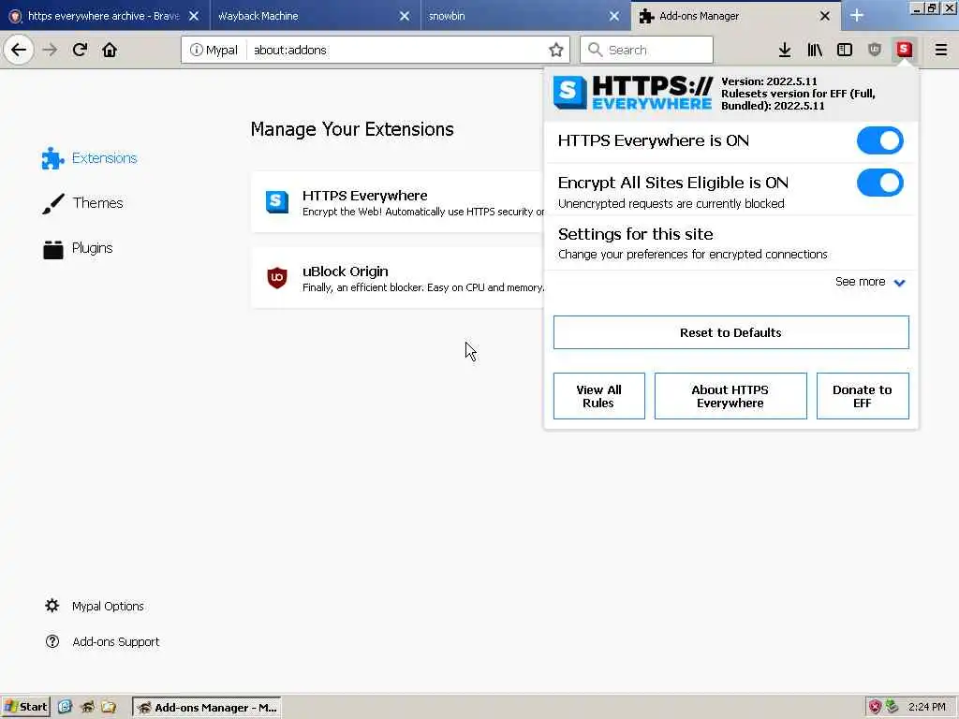This screenshot has width=959, height=719.
Task: Toggle the sidebar icon in toolbar
Action: pos(845,50)
